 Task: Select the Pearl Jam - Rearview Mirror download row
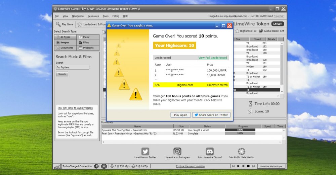192,134
